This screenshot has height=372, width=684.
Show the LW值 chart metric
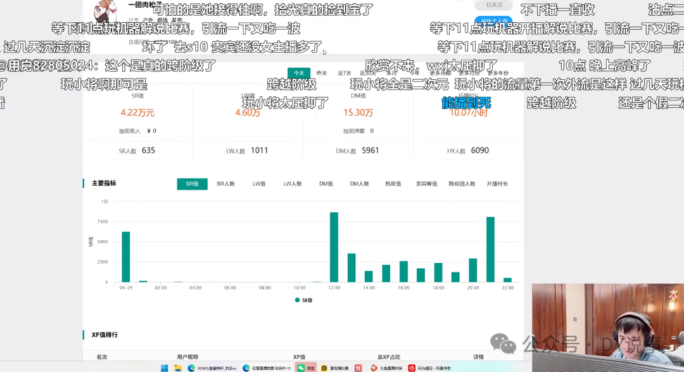coord(259,184)
